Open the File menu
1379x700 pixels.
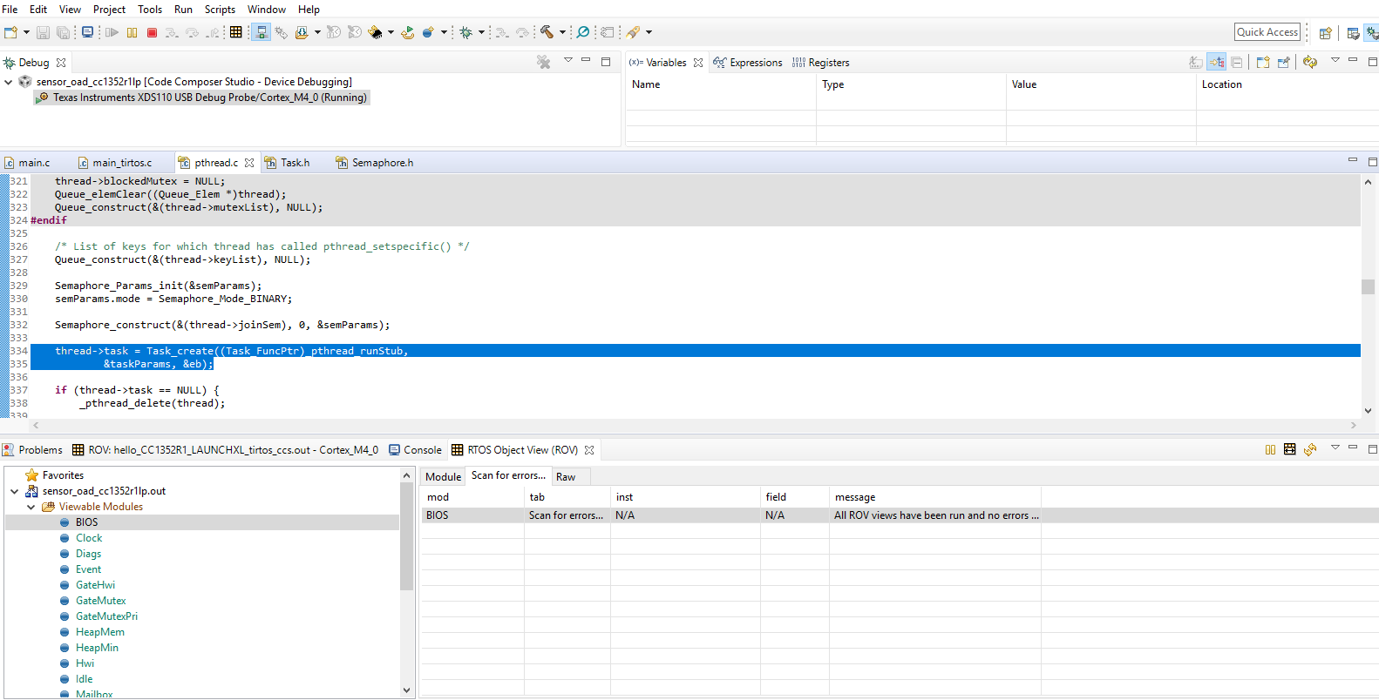10,10
